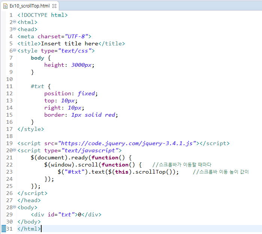Click the div id="txt" element on line 29

[66, 214]
